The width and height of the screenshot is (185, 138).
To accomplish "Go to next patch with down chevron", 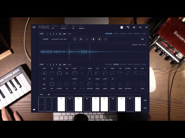I will tap(146, 27).
